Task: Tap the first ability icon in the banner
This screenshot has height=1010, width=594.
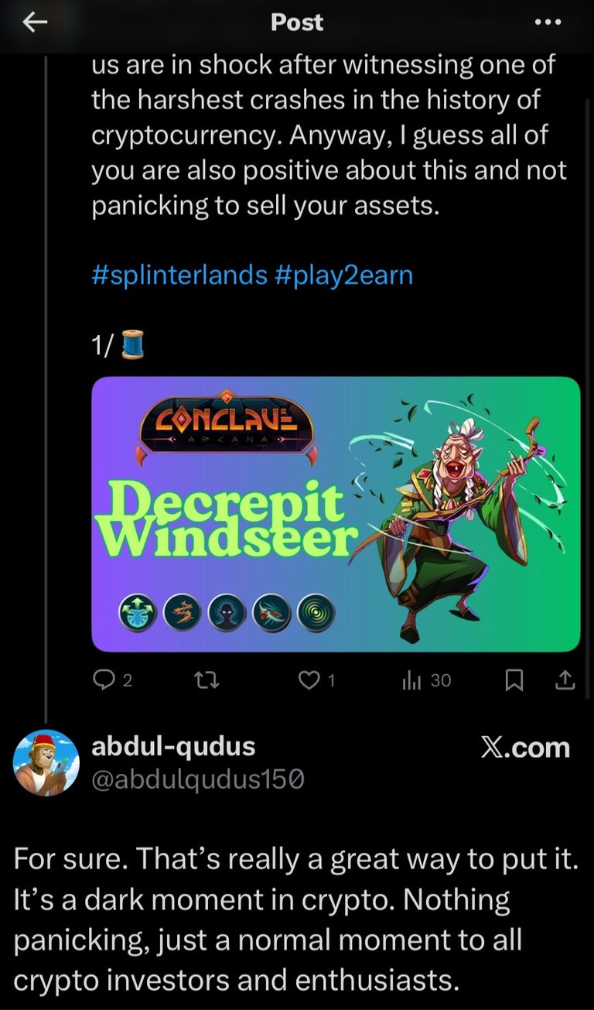Action: (x=138, y=615)
